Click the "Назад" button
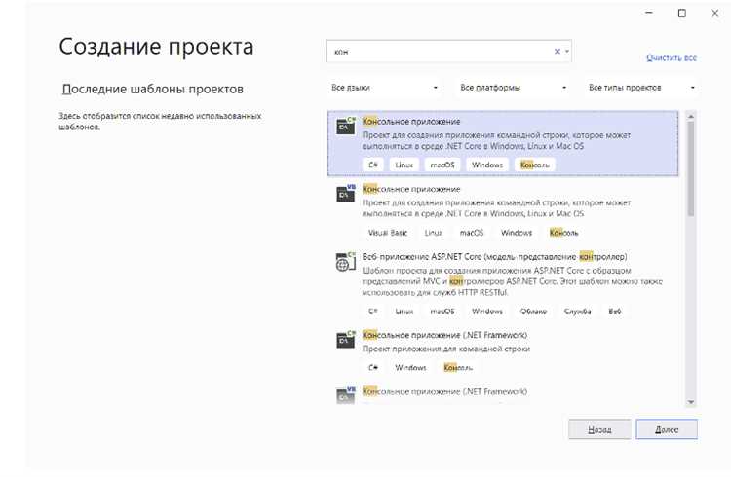This screenshot has height=477, width=731. pos(599,429)
